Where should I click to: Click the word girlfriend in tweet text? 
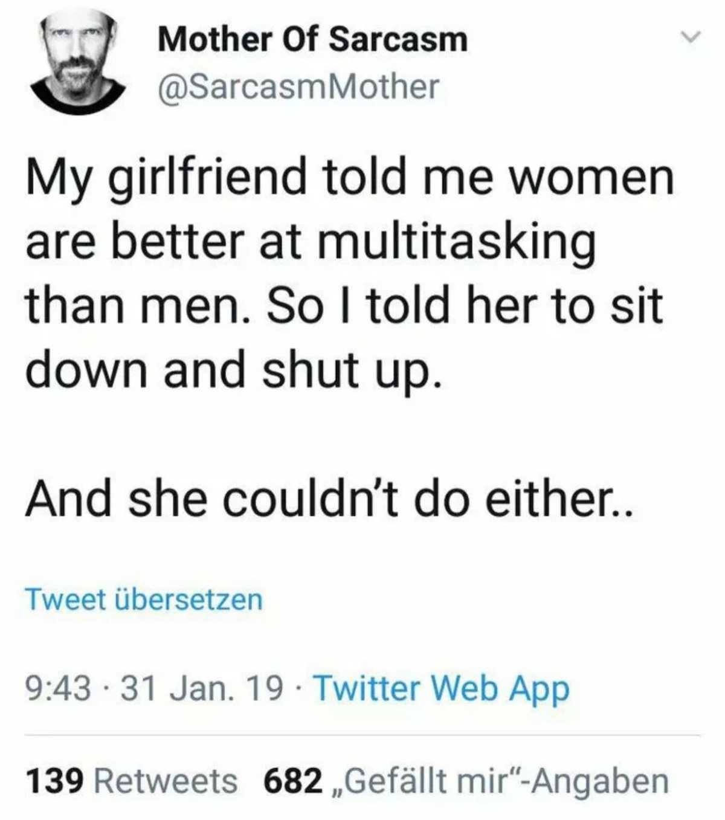click(x=207, y=178)
